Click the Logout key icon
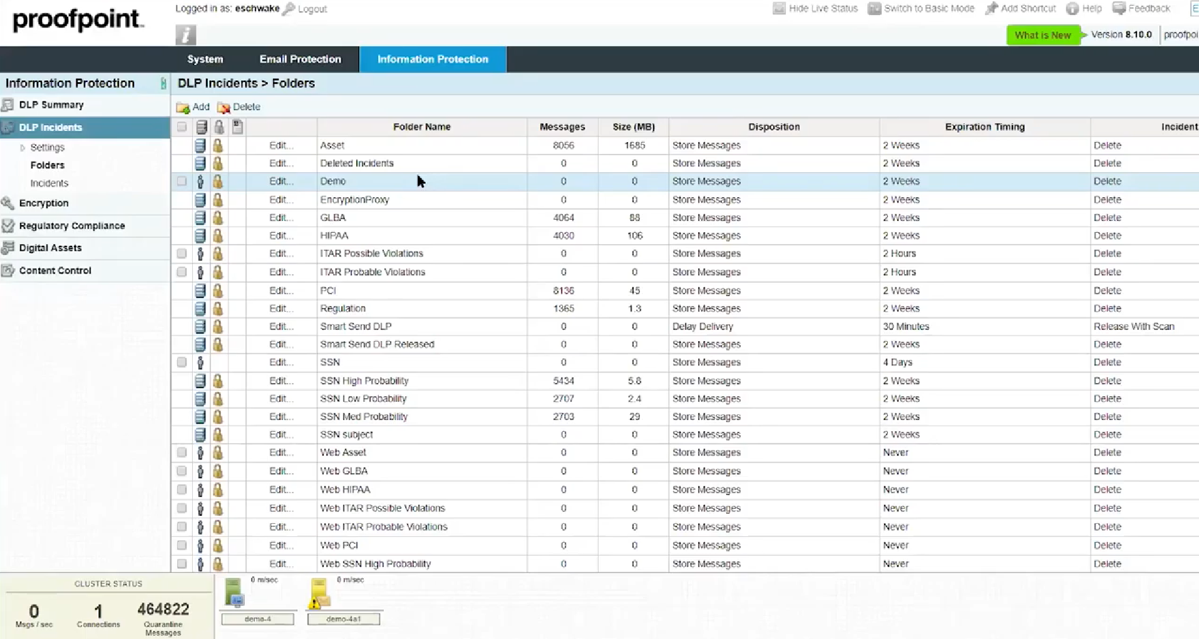1199x639 pixels. point(289,9)
